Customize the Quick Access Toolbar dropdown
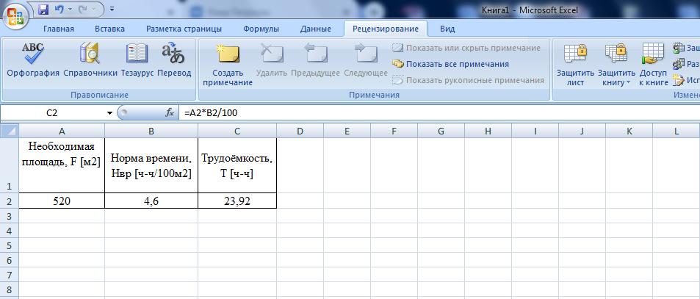 pyautogui.click(x=112, y=9)
